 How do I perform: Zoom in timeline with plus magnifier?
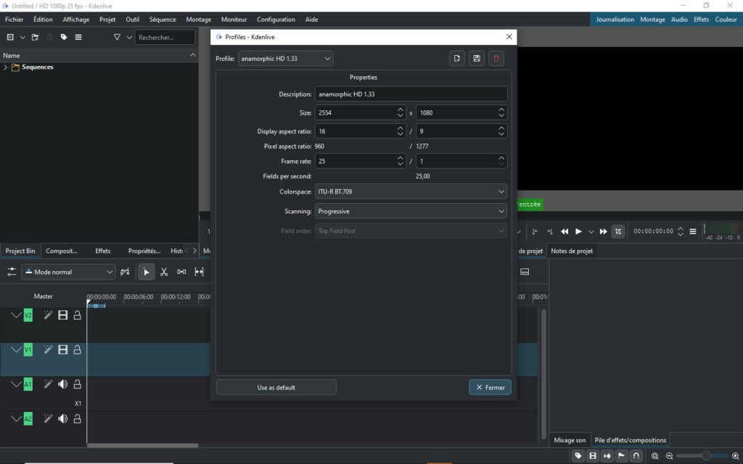click(x=736, y=456)
